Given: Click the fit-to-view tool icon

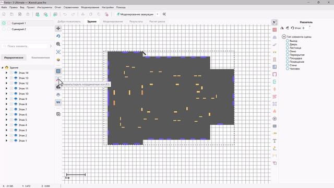Looking at the screenshot, I should click(58, 52).
